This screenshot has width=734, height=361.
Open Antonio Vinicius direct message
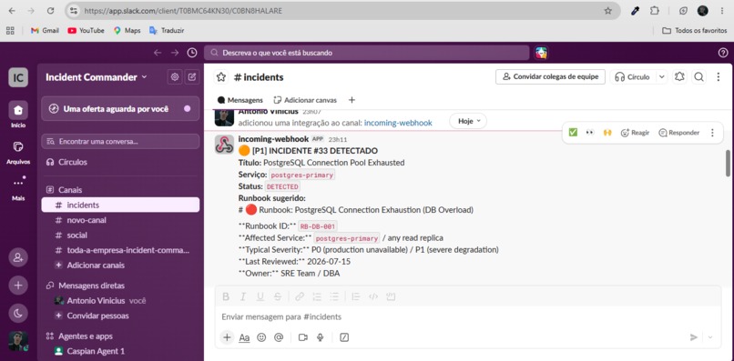[120, 301]
